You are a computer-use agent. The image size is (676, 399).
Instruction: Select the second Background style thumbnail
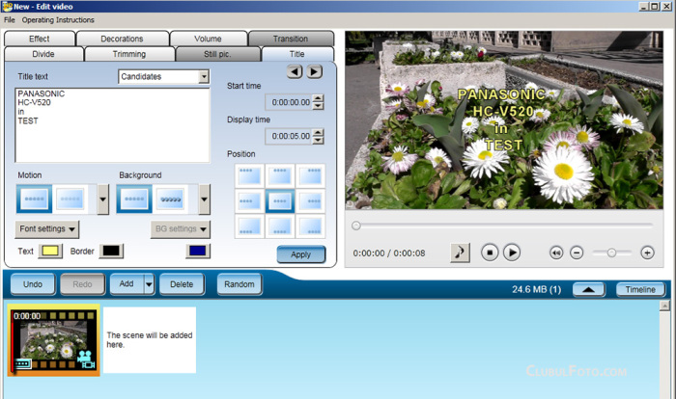[x=171, y=199]
